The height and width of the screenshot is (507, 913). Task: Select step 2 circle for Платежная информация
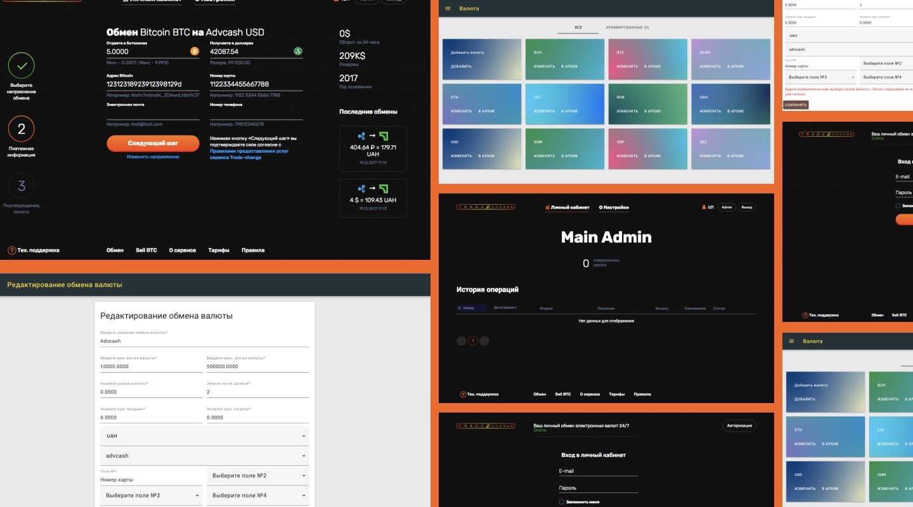[x=22, y=129]
